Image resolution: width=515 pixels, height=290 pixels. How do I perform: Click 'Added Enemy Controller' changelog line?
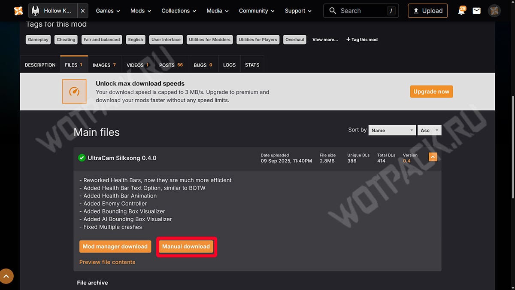(x=113, y=204)
